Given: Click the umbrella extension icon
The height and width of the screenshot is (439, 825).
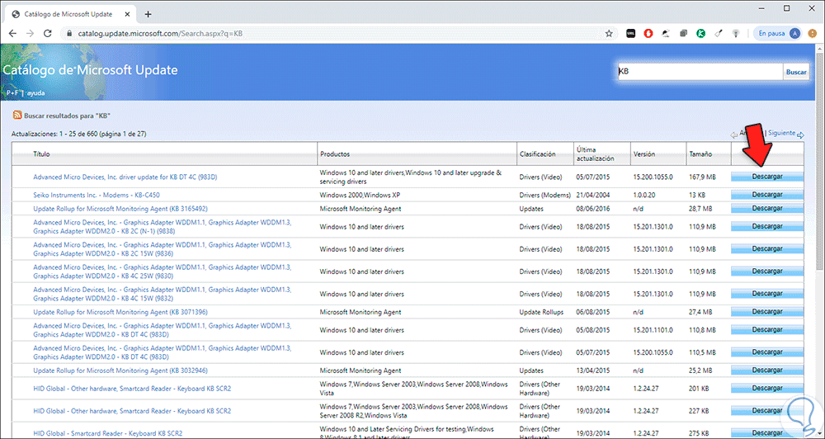Looking at the screenshot, I should pyautogui.click(x=666, y=33).
